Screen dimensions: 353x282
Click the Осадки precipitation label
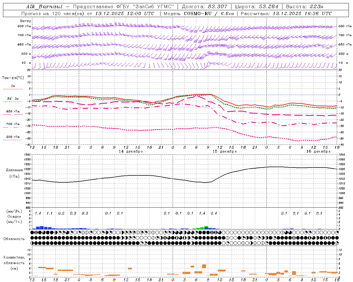tap(14, 216)
